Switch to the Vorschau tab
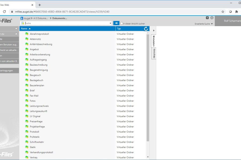The image size is (241, 160). [x=154, y=53]
